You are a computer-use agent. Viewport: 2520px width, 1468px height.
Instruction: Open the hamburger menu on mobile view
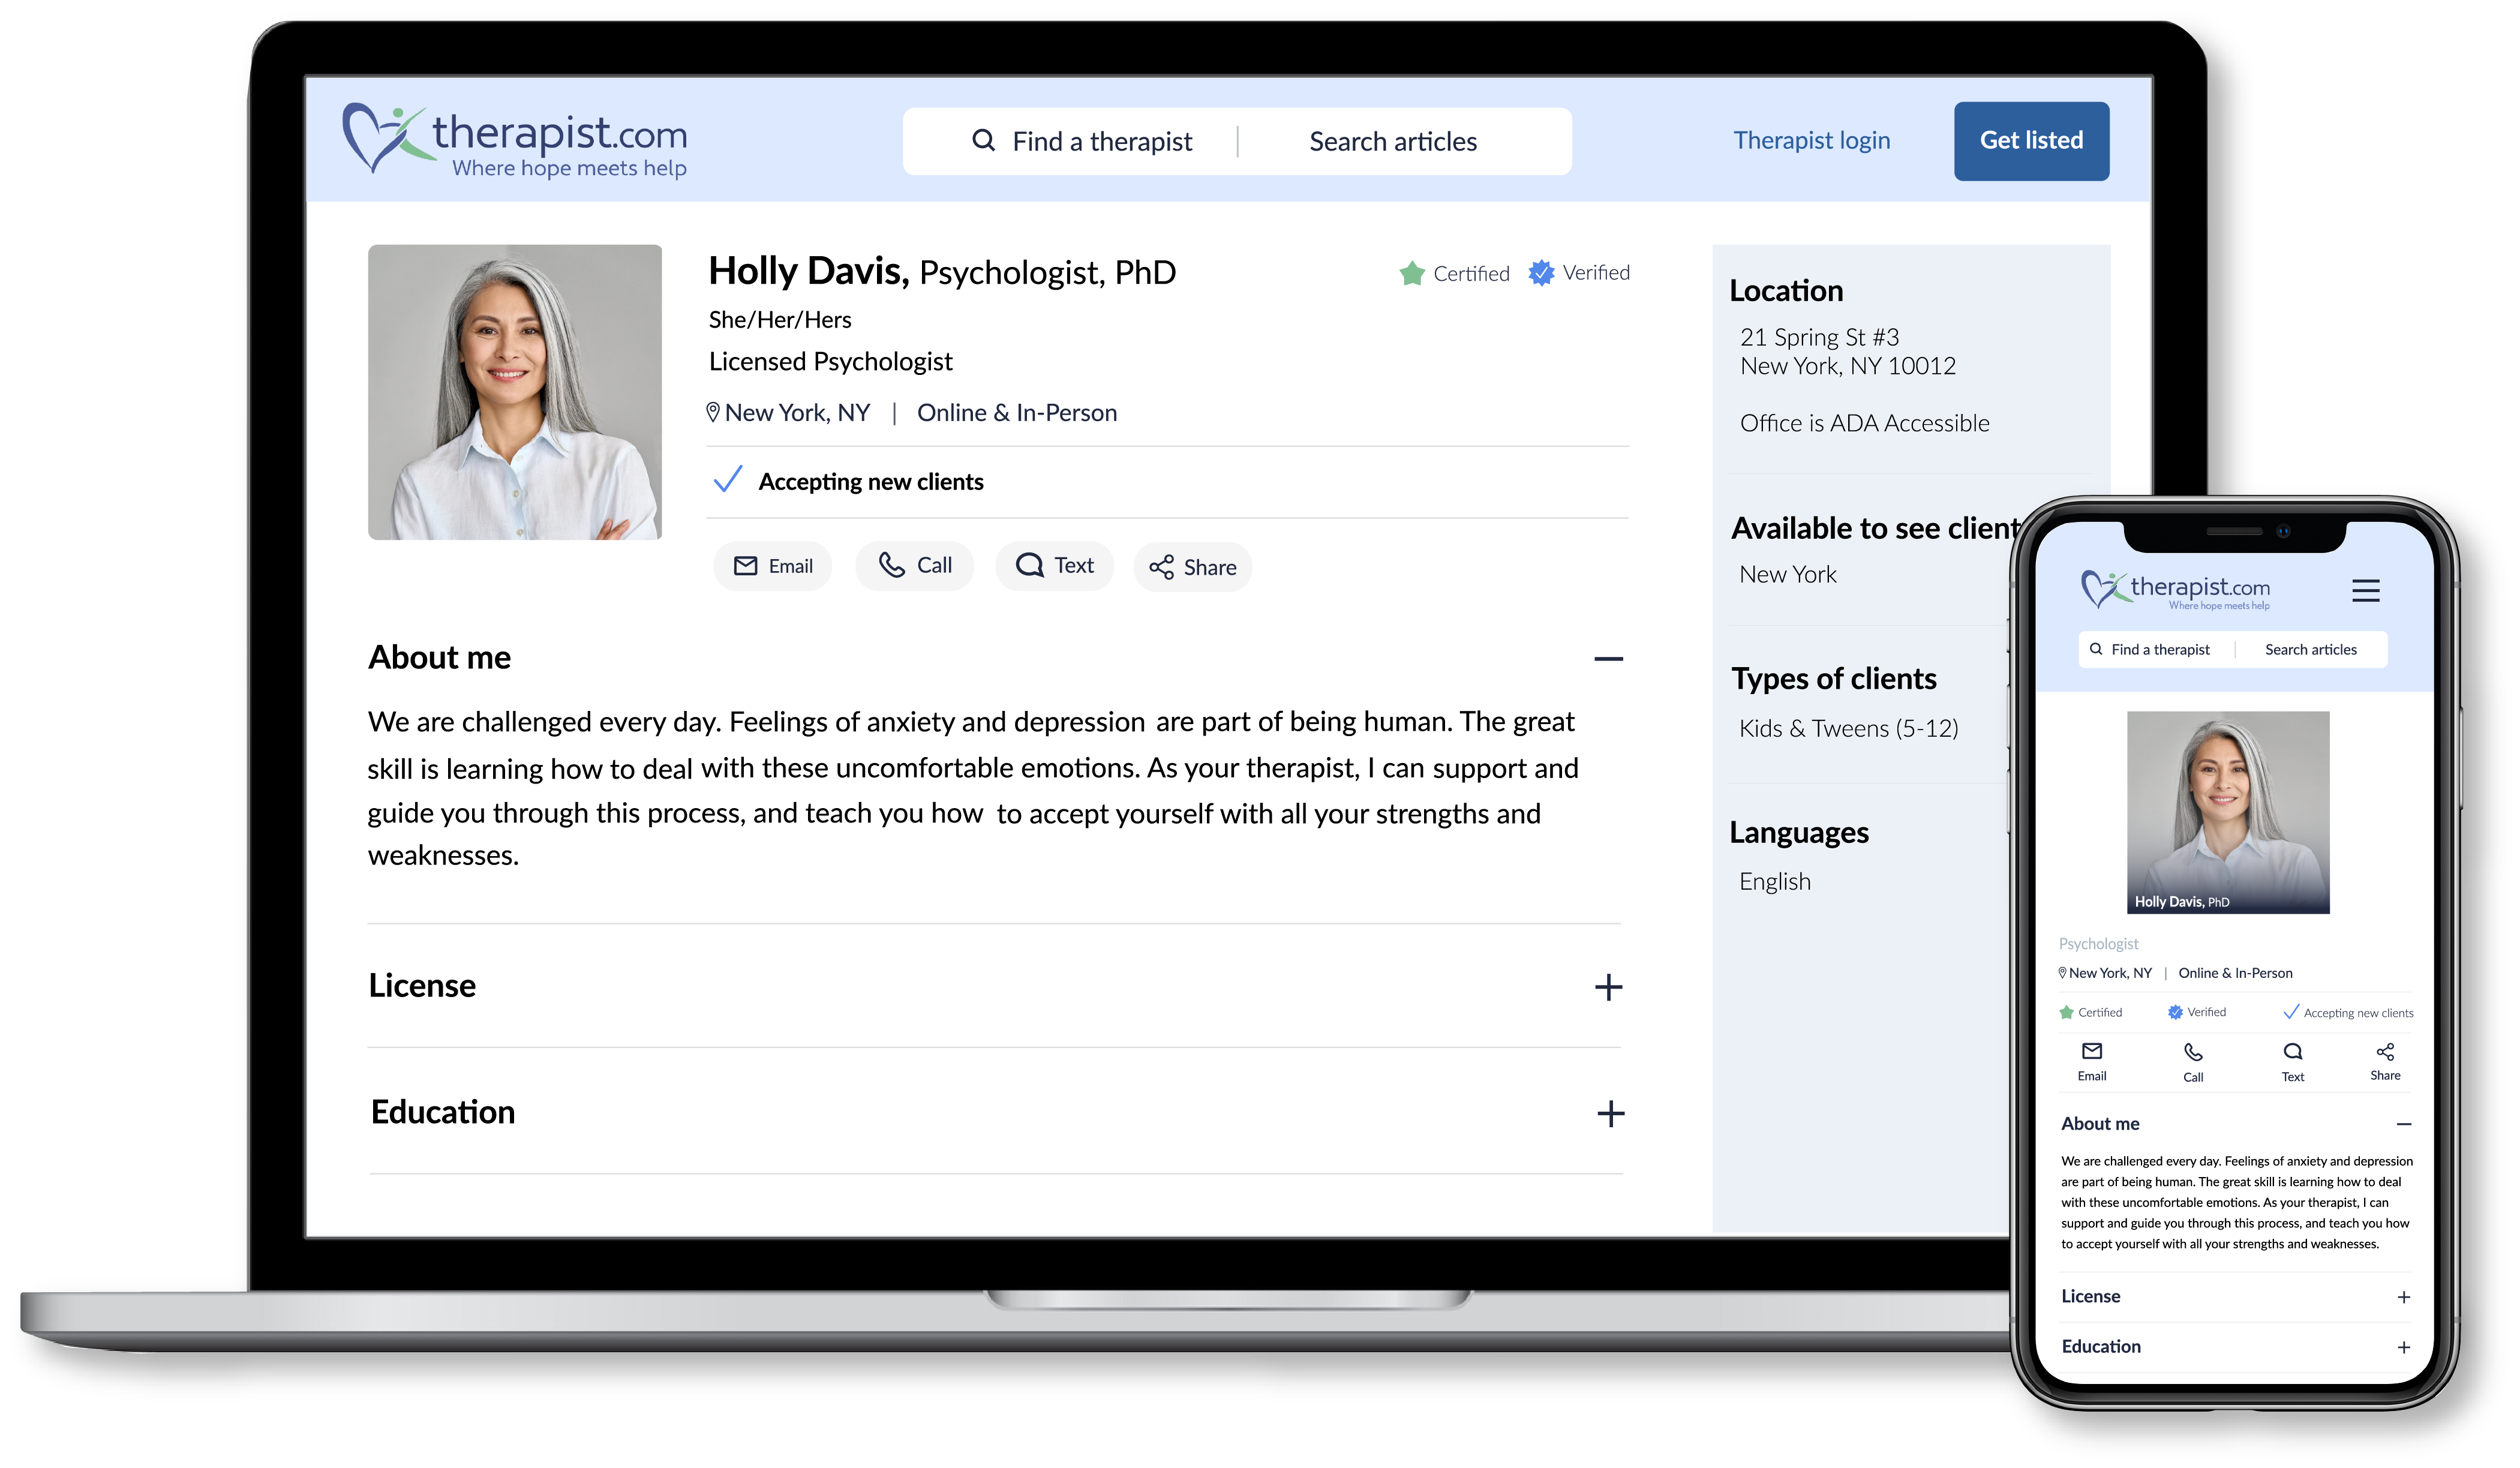(2366, 591)
